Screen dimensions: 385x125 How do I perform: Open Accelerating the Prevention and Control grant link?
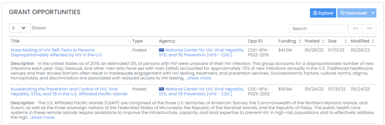pyautogui.click(x=69, y=92)
